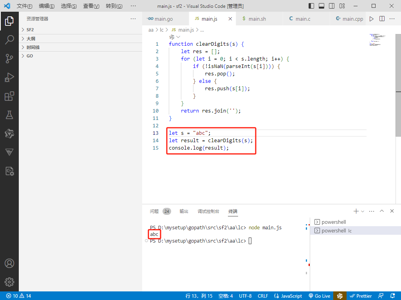
Task: Open the Manage gear settings
Action: (9, 282)
